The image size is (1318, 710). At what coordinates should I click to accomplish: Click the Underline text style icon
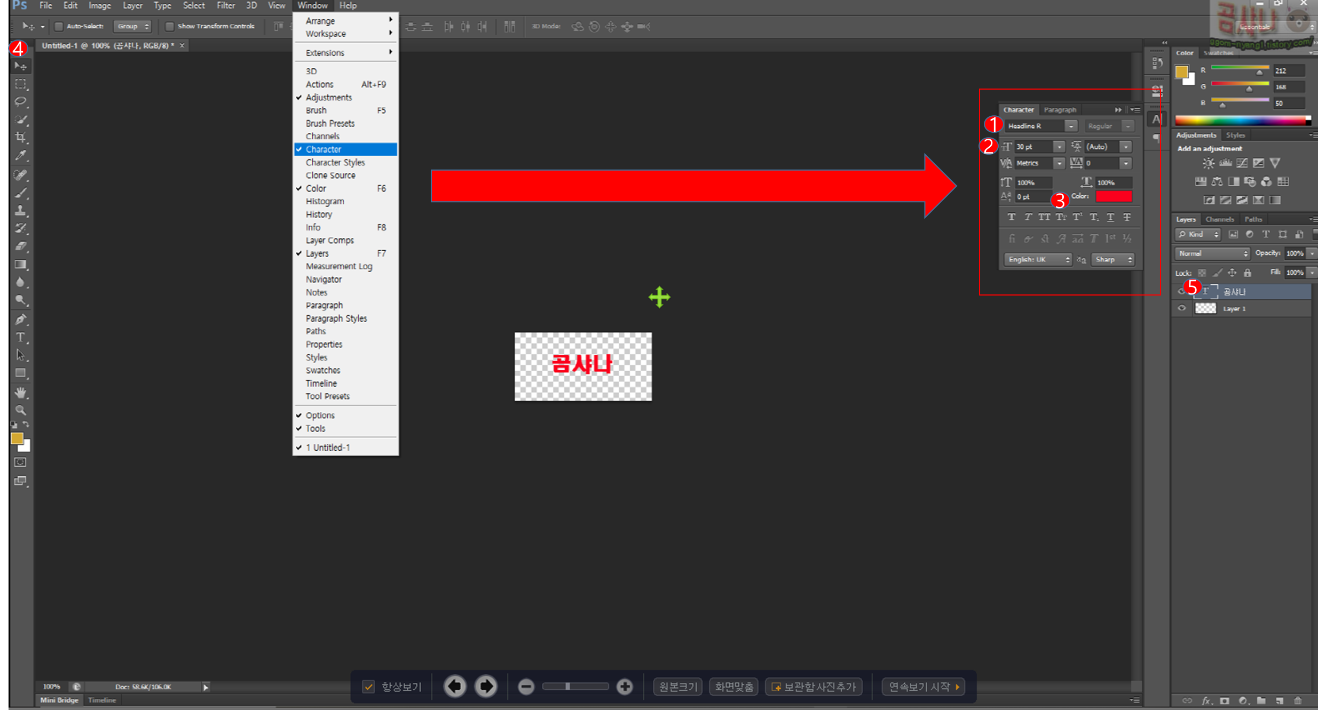1110,217
